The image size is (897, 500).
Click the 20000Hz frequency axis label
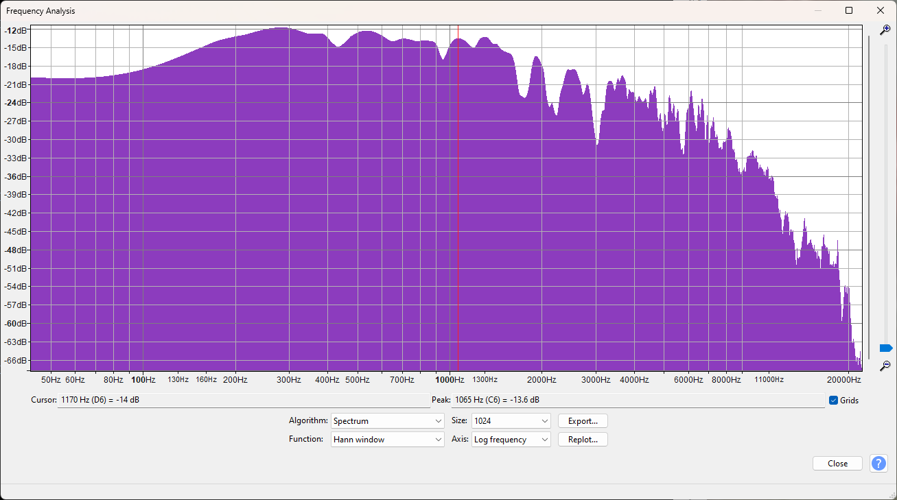tap(844, 379)
